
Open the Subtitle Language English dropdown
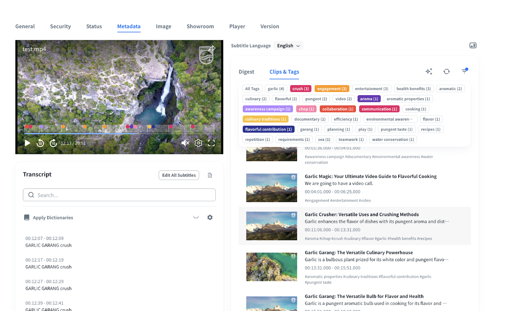(288, 46)
